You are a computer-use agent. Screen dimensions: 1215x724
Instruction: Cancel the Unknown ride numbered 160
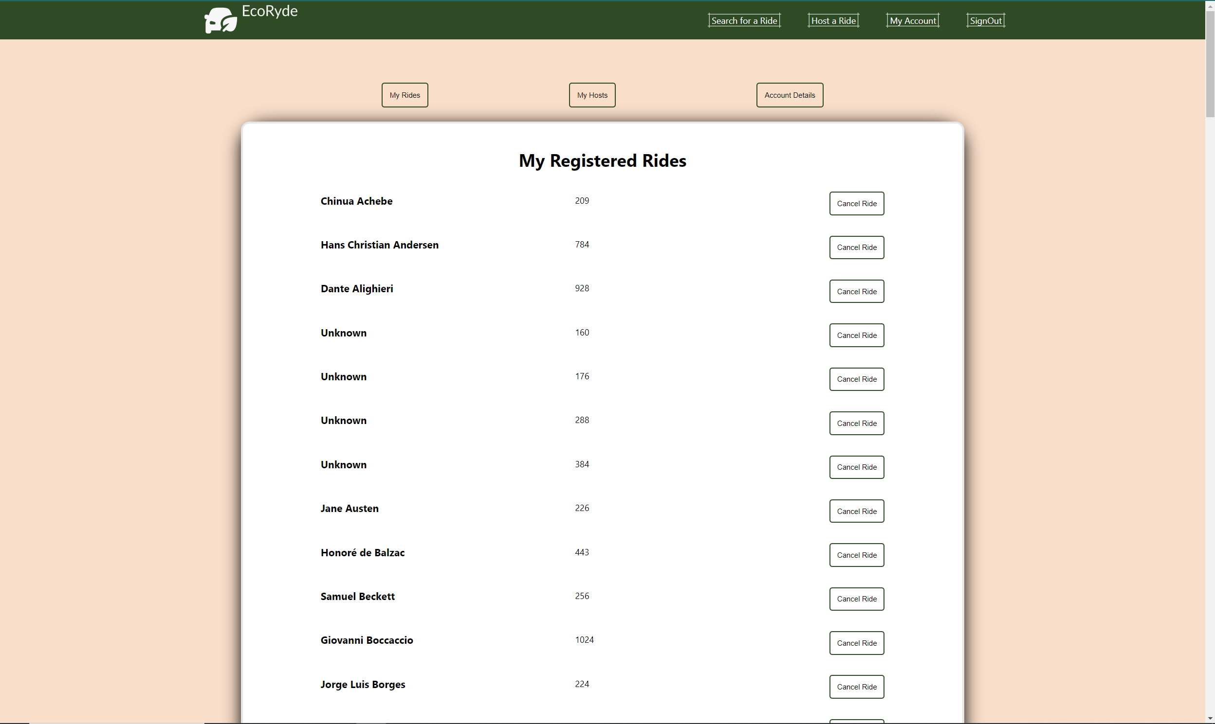(856, 335)
